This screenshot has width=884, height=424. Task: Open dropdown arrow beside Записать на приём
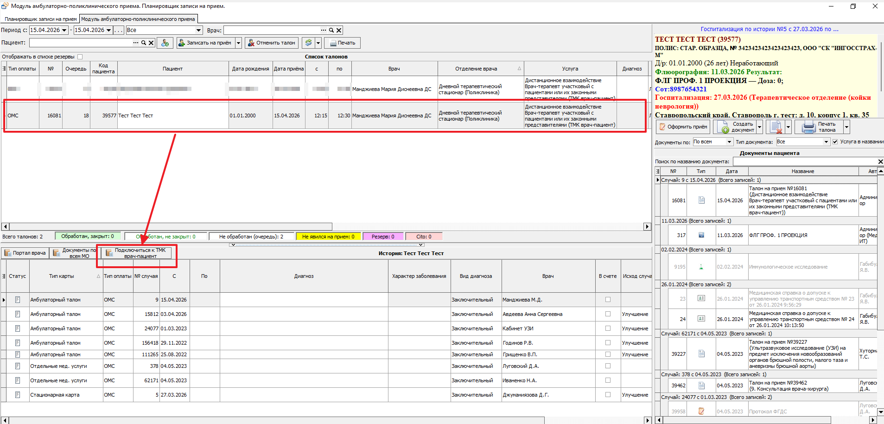click(x=238, y=43)
